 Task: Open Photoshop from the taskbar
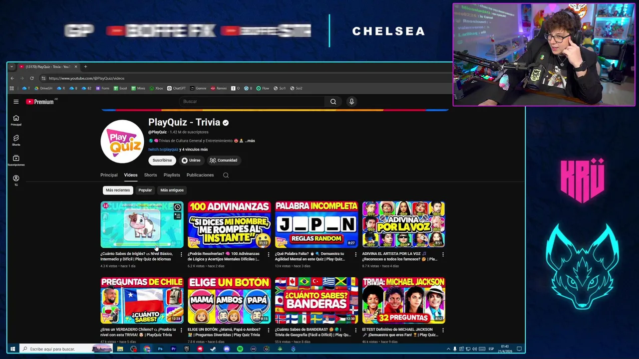(x=160, y=349)
